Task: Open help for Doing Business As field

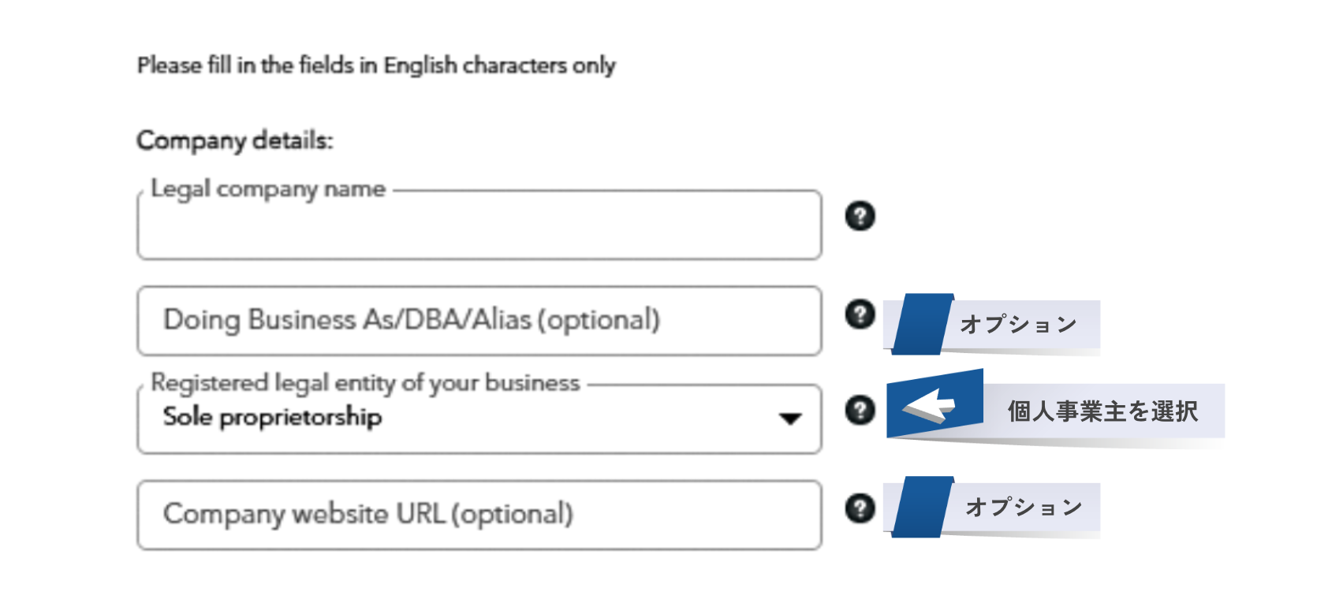Action: pos(860,314)
